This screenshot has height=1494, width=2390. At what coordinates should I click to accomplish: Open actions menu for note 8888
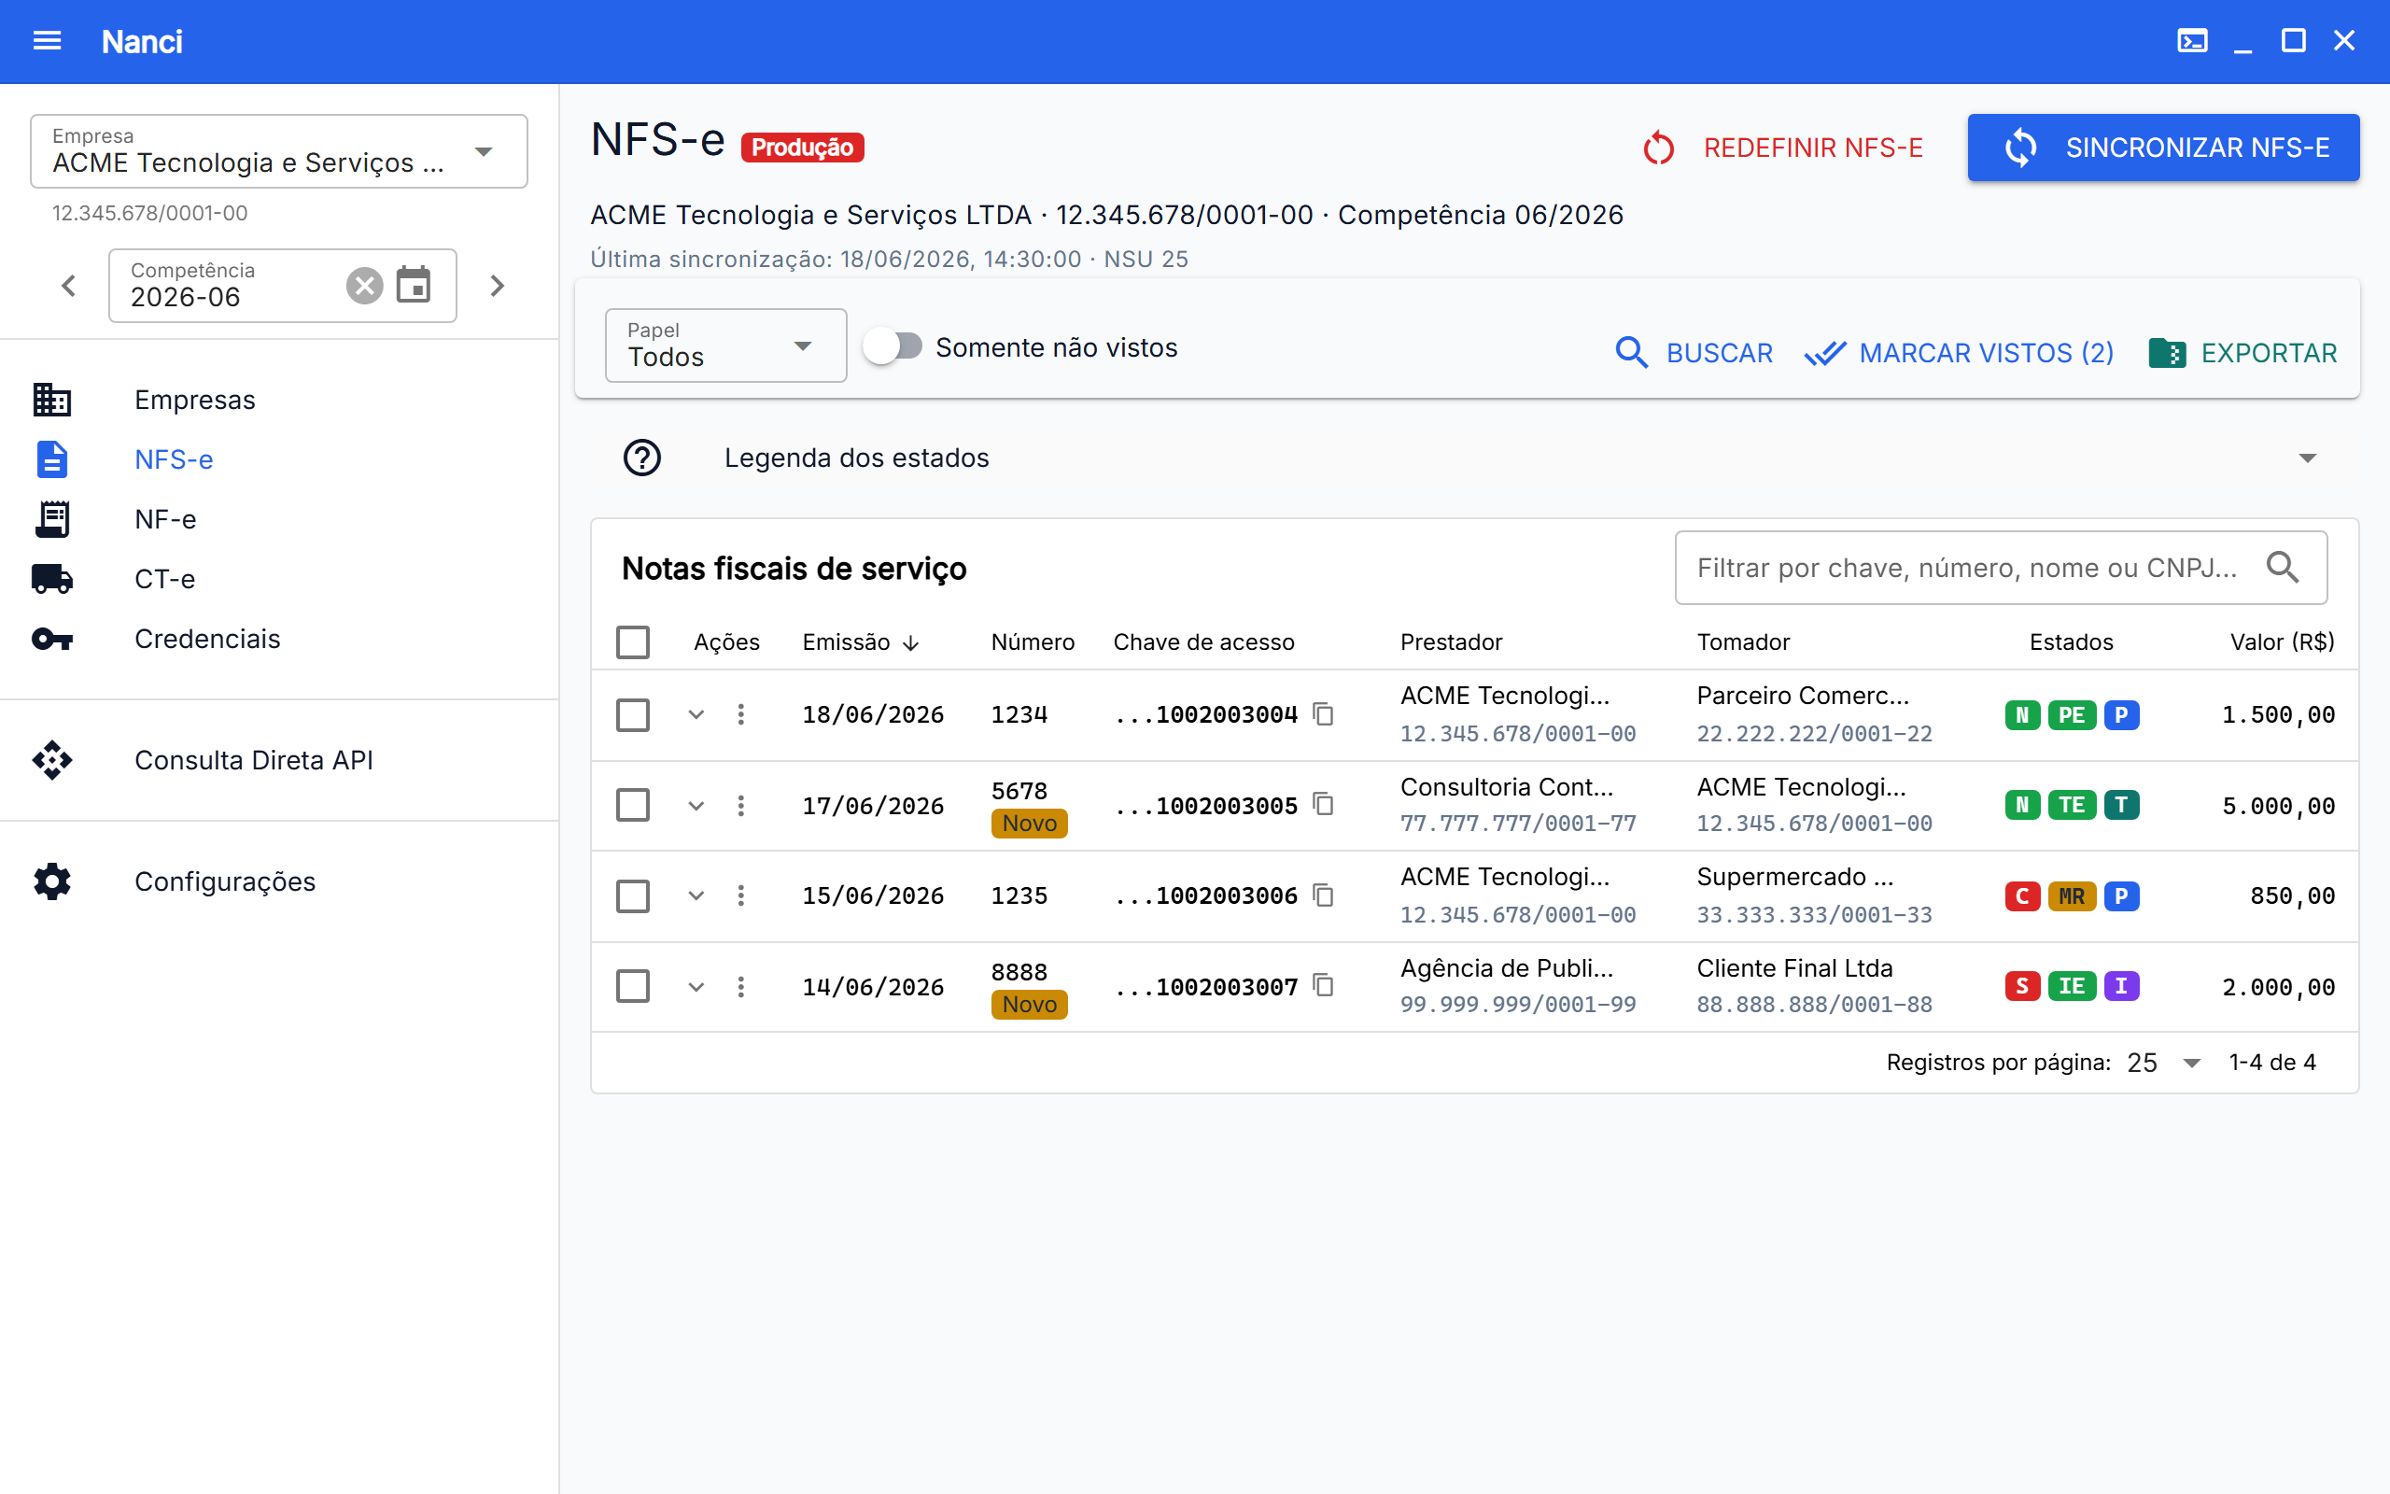point(740,986)
